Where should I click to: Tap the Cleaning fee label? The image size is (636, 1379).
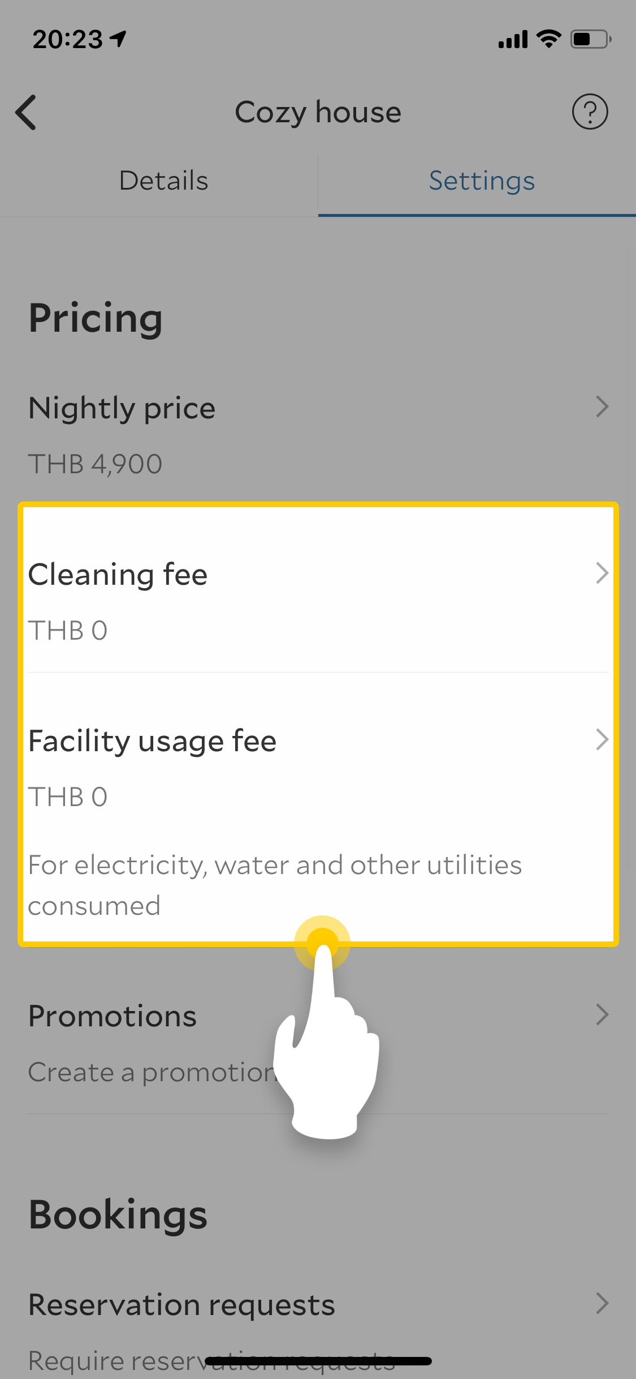point(118,575)
